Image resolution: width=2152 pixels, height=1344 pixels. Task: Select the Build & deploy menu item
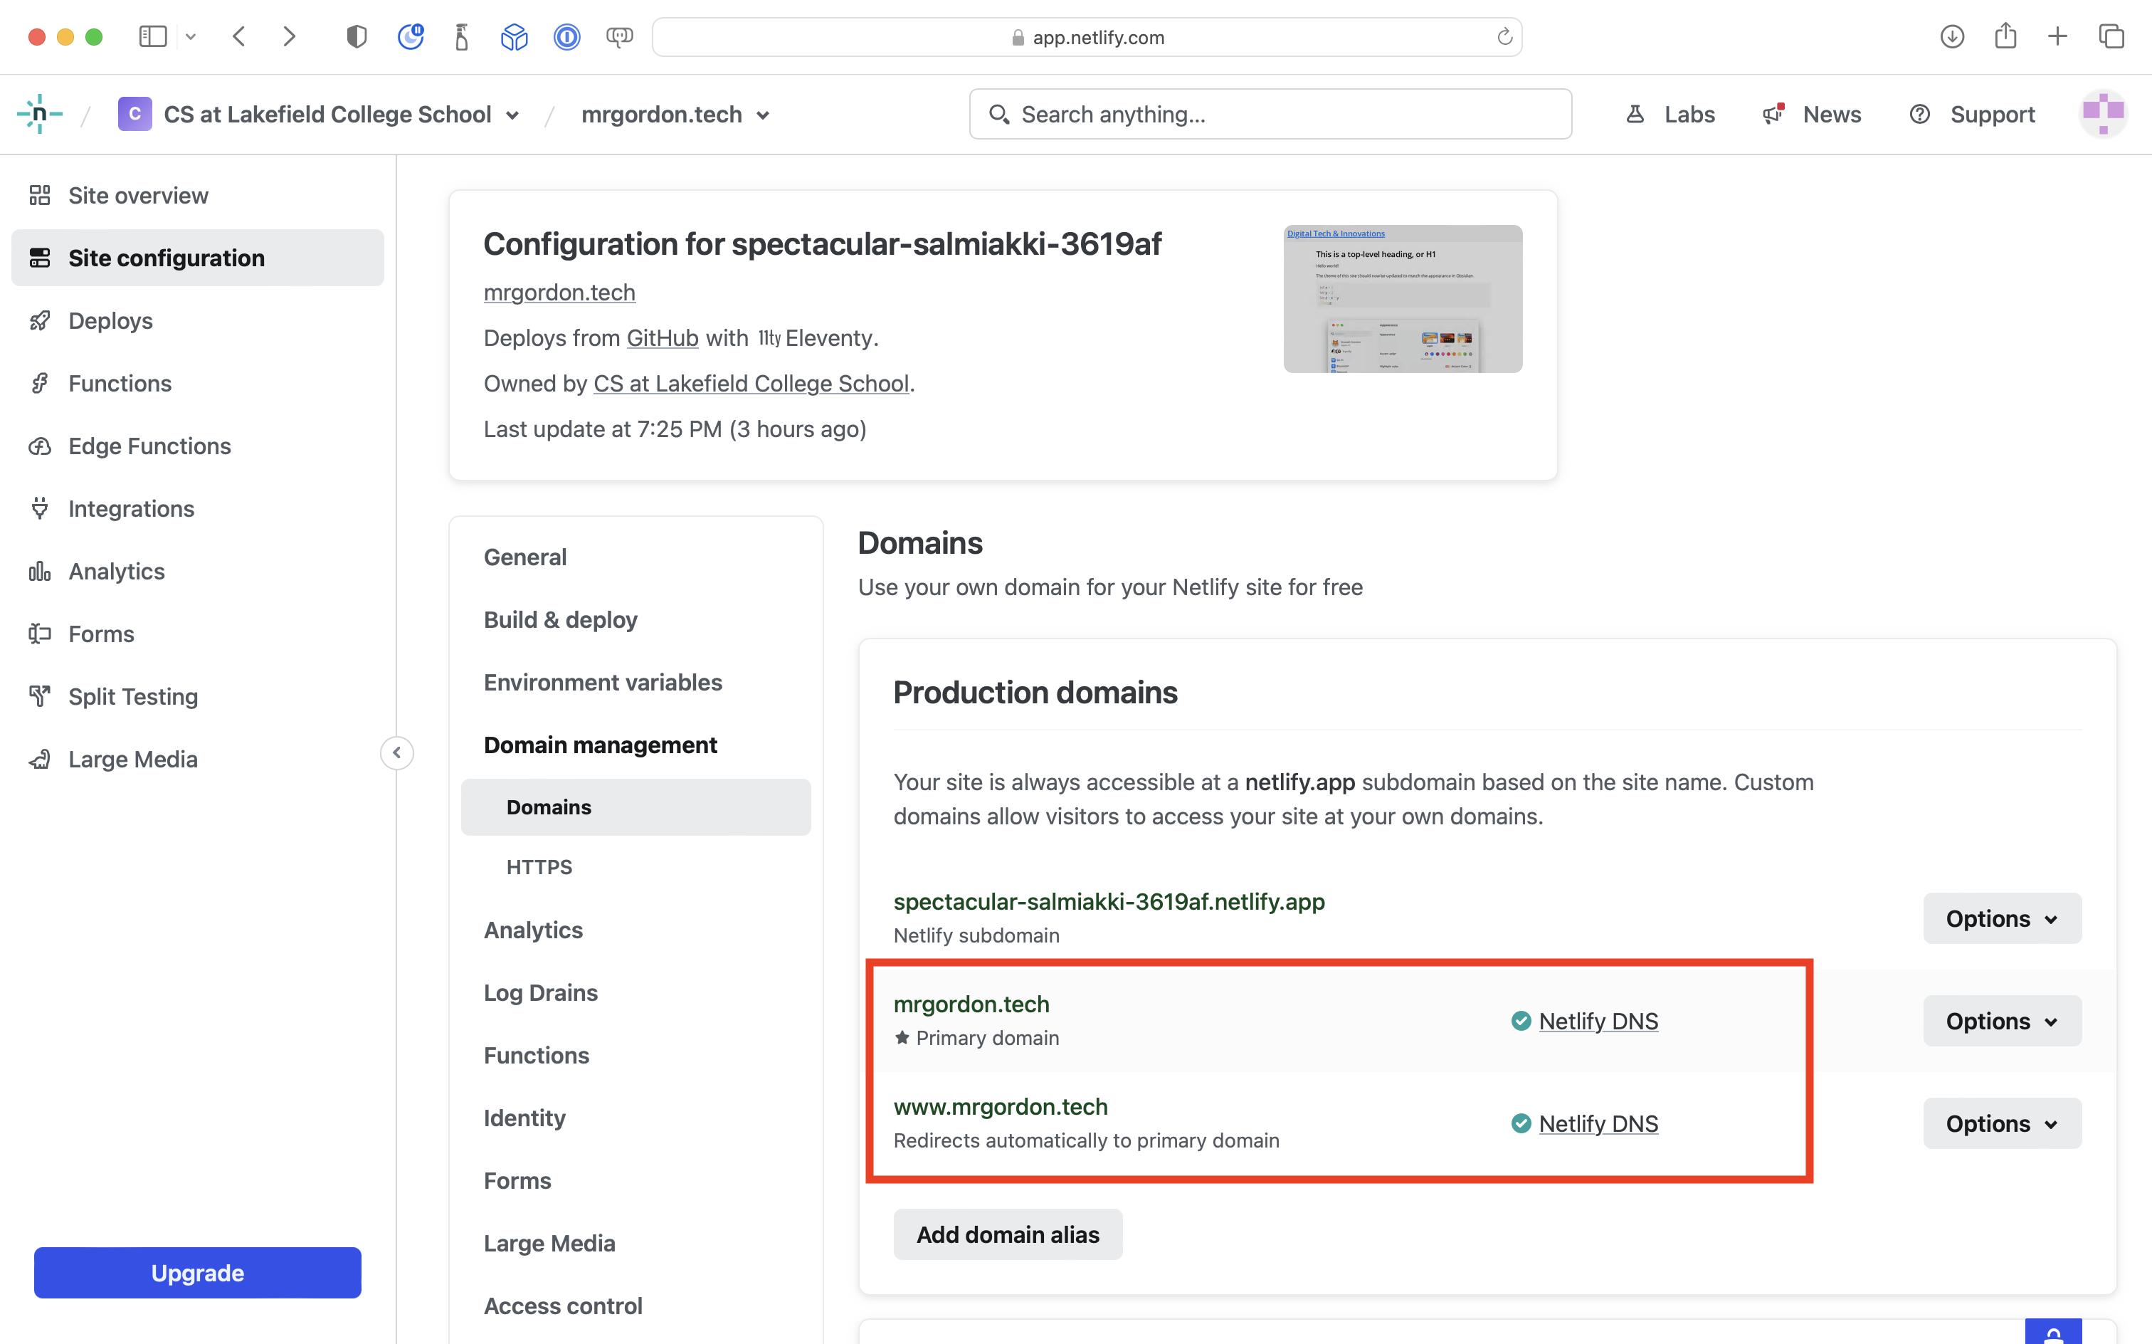pos(560,619)
